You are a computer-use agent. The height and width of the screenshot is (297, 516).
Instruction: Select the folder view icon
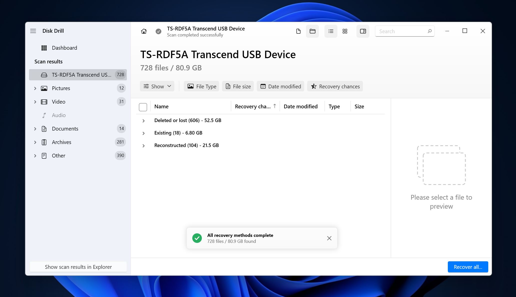click(x=312, y=31)
